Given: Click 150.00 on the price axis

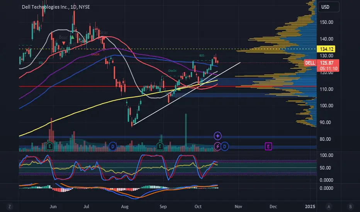Looking at the screenshot, I should [326, 22].
